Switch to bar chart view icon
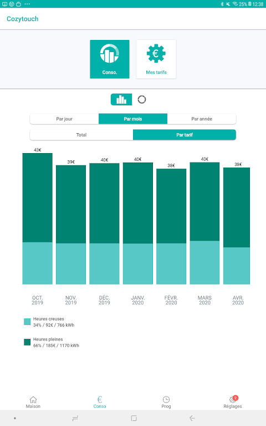The image size is (266, 426). (x=121, y=99)
